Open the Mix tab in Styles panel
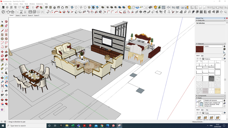Screen dimensions: 228x128 207,110
